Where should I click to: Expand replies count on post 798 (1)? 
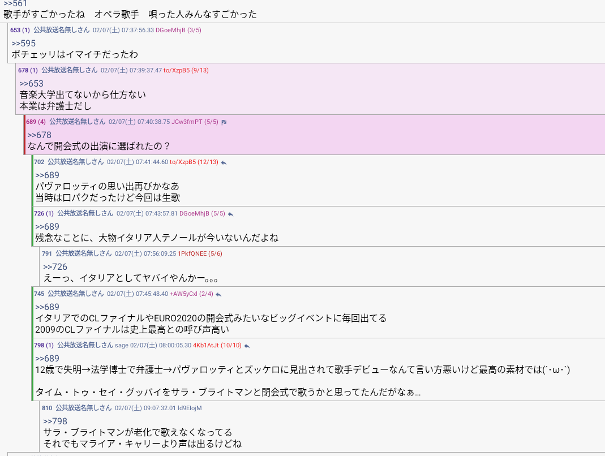click(44, 345)
